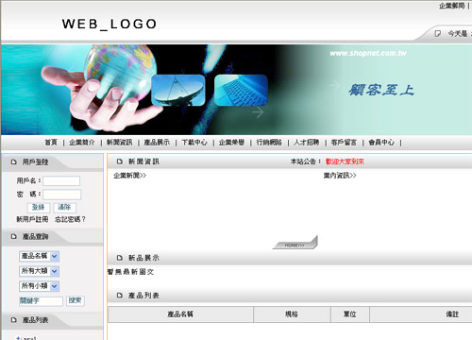Expand the 所有大類 category dropdown
Image resolution: width=472 pixels, height=340 pixels.
tap(39, 271)
